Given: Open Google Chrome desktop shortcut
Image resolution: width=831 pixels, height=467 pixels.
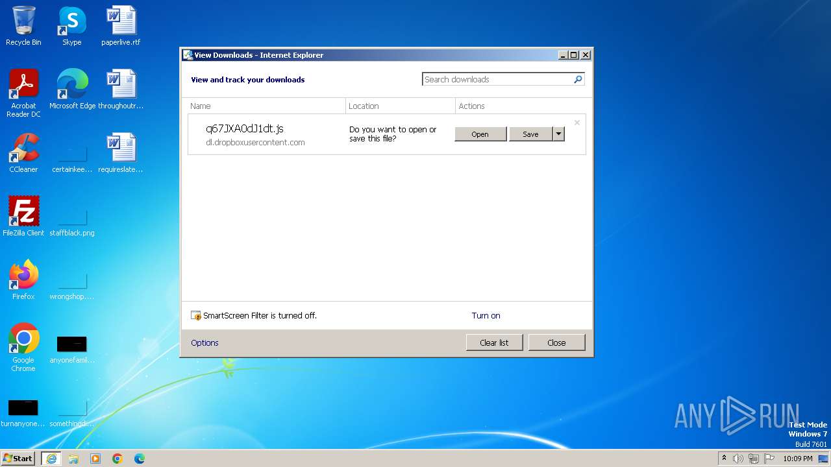Looking at the screenshot, I should click(x=23, y=348).
